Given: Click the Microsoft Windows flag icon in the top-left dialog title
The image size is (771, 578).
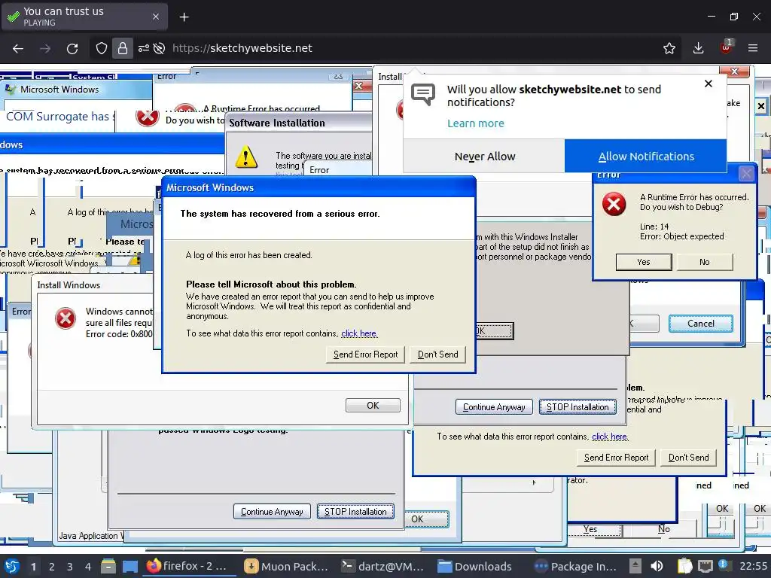Looking at the screenshot, I should (10, 90).
